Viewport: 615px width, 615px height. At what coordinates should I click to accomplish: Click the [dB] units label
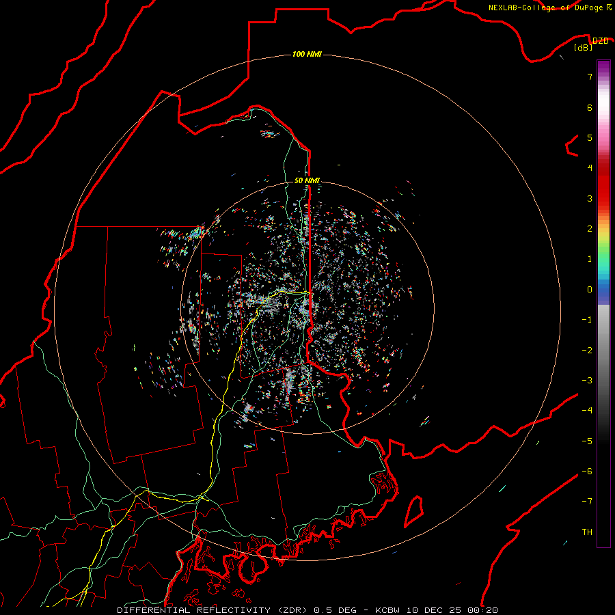pos(584,48)
